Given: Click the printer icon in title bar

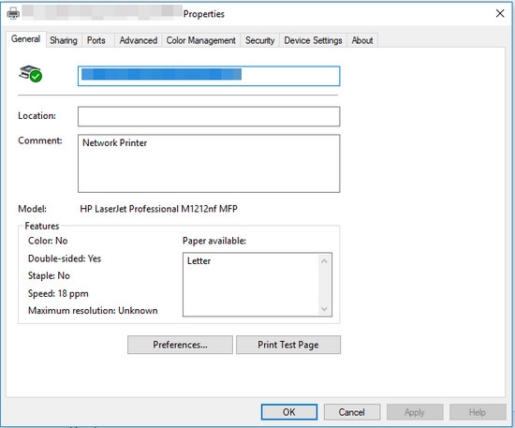Looking at the screenshot, I should click(x=13, y=13).
